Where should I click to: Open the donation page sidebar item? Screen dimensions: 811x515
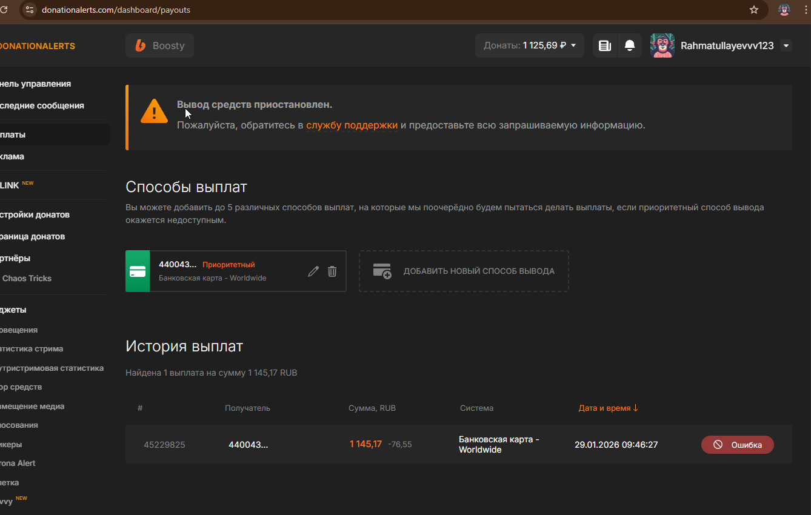pyautogui.click(x=32, y=236)
